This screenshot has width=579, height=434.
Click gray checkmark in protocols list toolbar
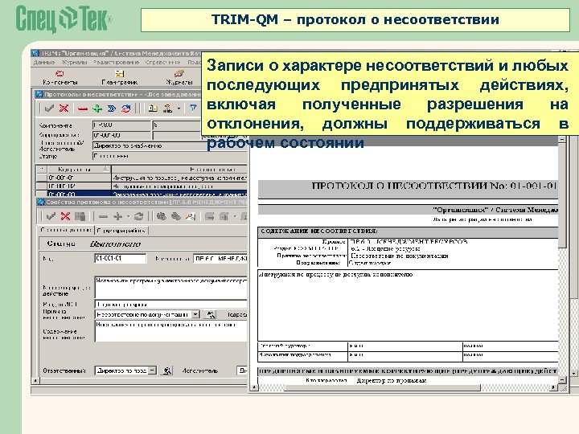point(49,108)
